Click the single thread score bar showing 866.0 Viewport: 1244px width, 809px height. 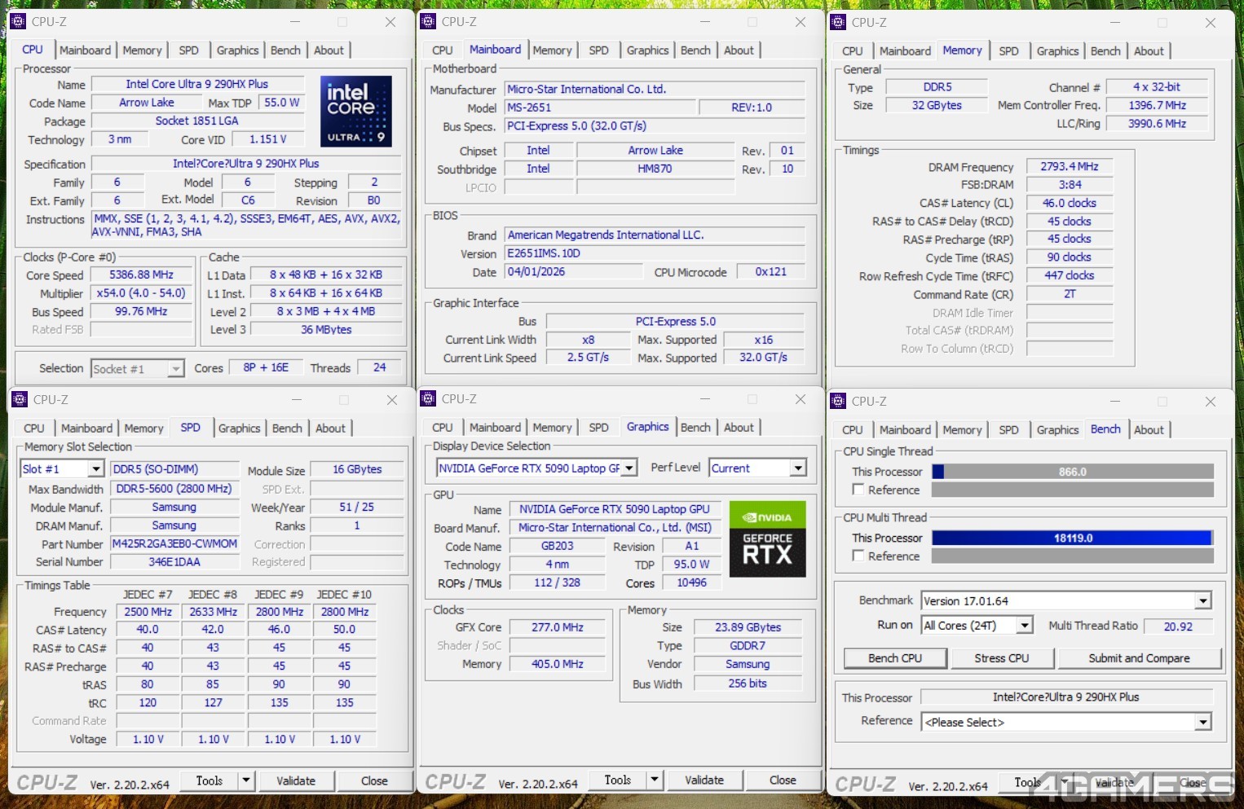point(1073,472)
